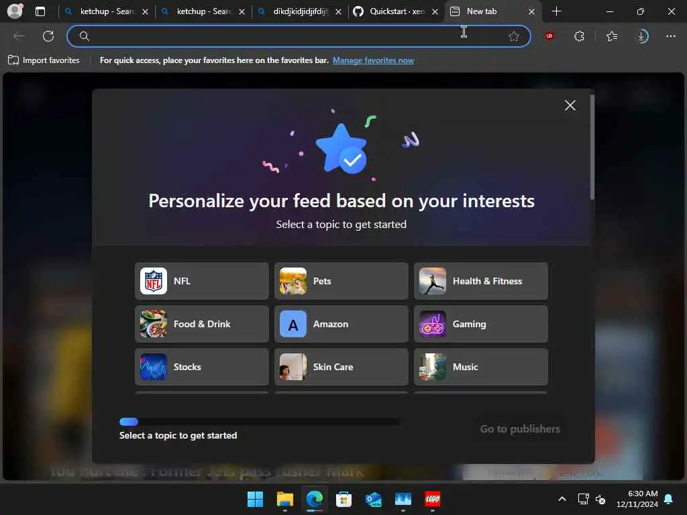This screenshot has height=515, width=687.
Task: Click Import favorites
Action: [x=44, y=60]
